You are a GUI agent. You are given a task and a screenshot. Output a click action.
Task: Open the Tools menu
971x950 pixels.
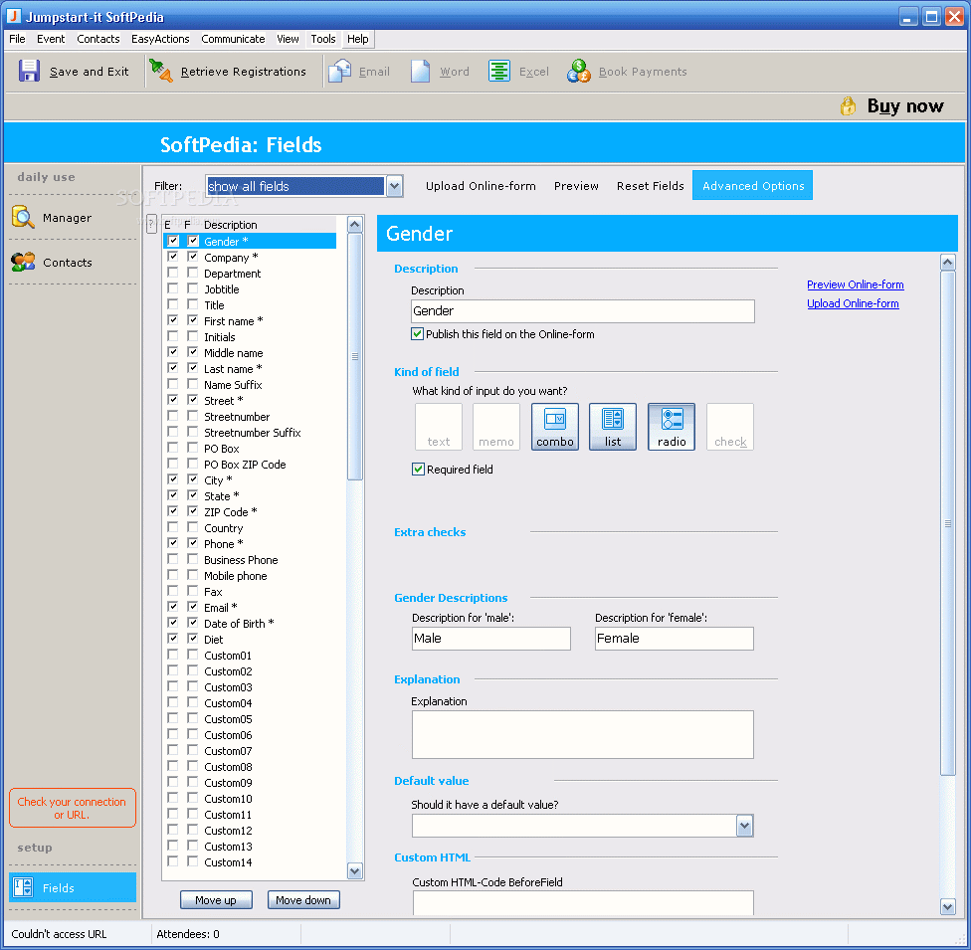click(323, 39)
